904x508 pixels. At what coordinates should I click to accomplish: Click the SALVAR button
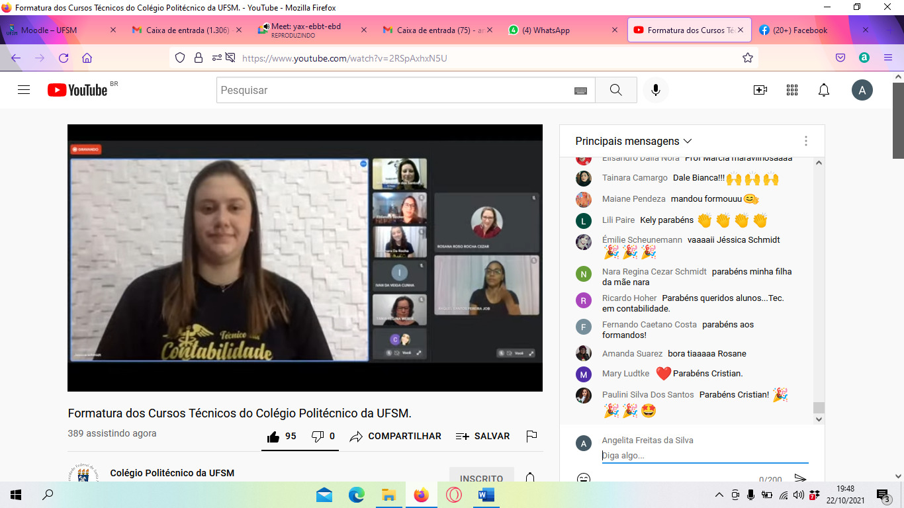[x=483, y=437]
